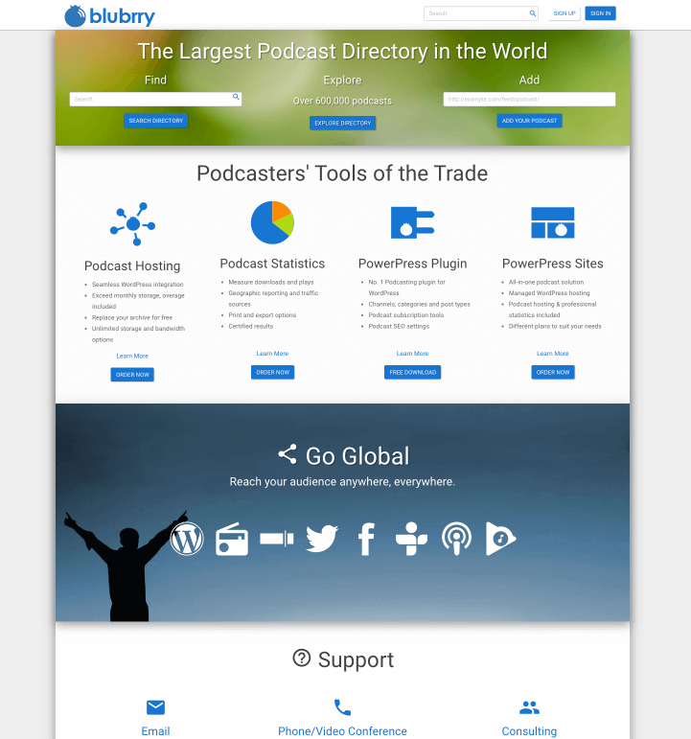Image resolution: width=691 pixels, height=739 pixels.
Task: Click the Find directory search field
Action: [155, 99]
